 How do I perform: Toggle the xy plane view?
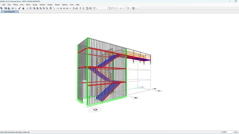61,9
